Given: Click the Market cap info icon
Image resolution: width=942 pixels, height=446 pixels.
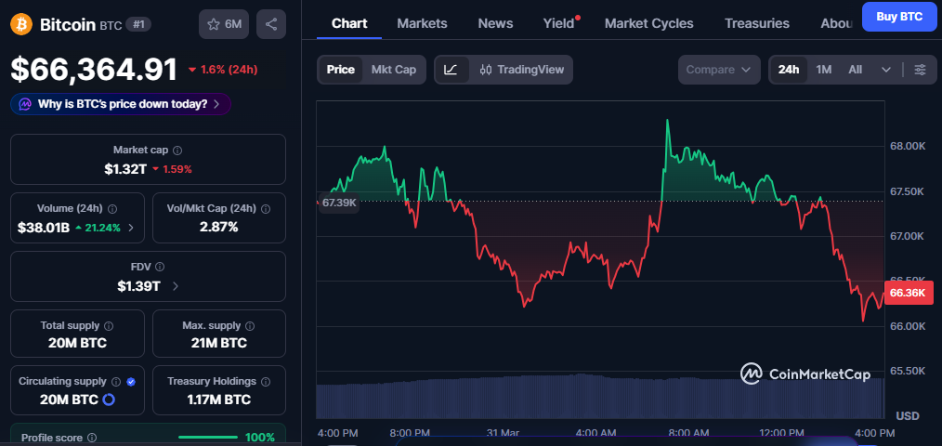Looking at the screenshot, I should pos(177,150).
